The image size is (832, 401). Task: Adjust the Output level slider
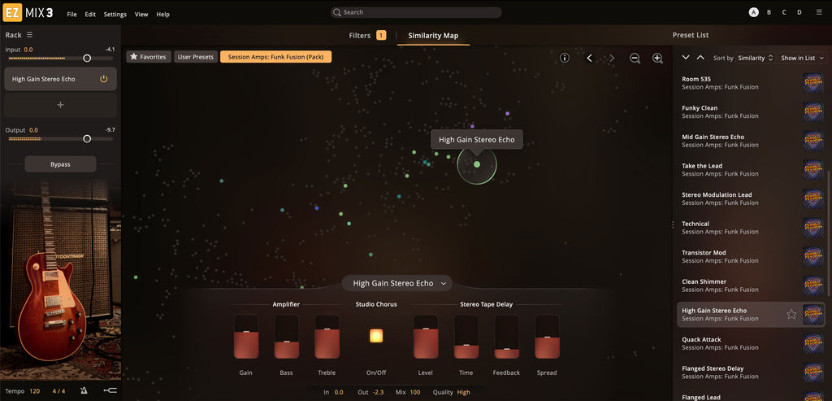tap(87, 138)
